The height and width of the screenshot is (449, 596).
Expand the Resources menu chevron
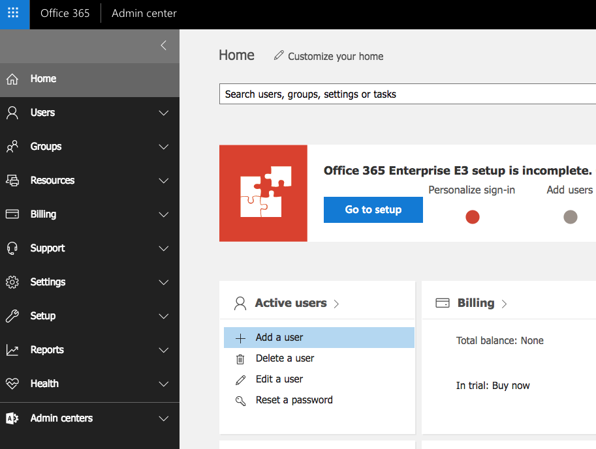164,181
